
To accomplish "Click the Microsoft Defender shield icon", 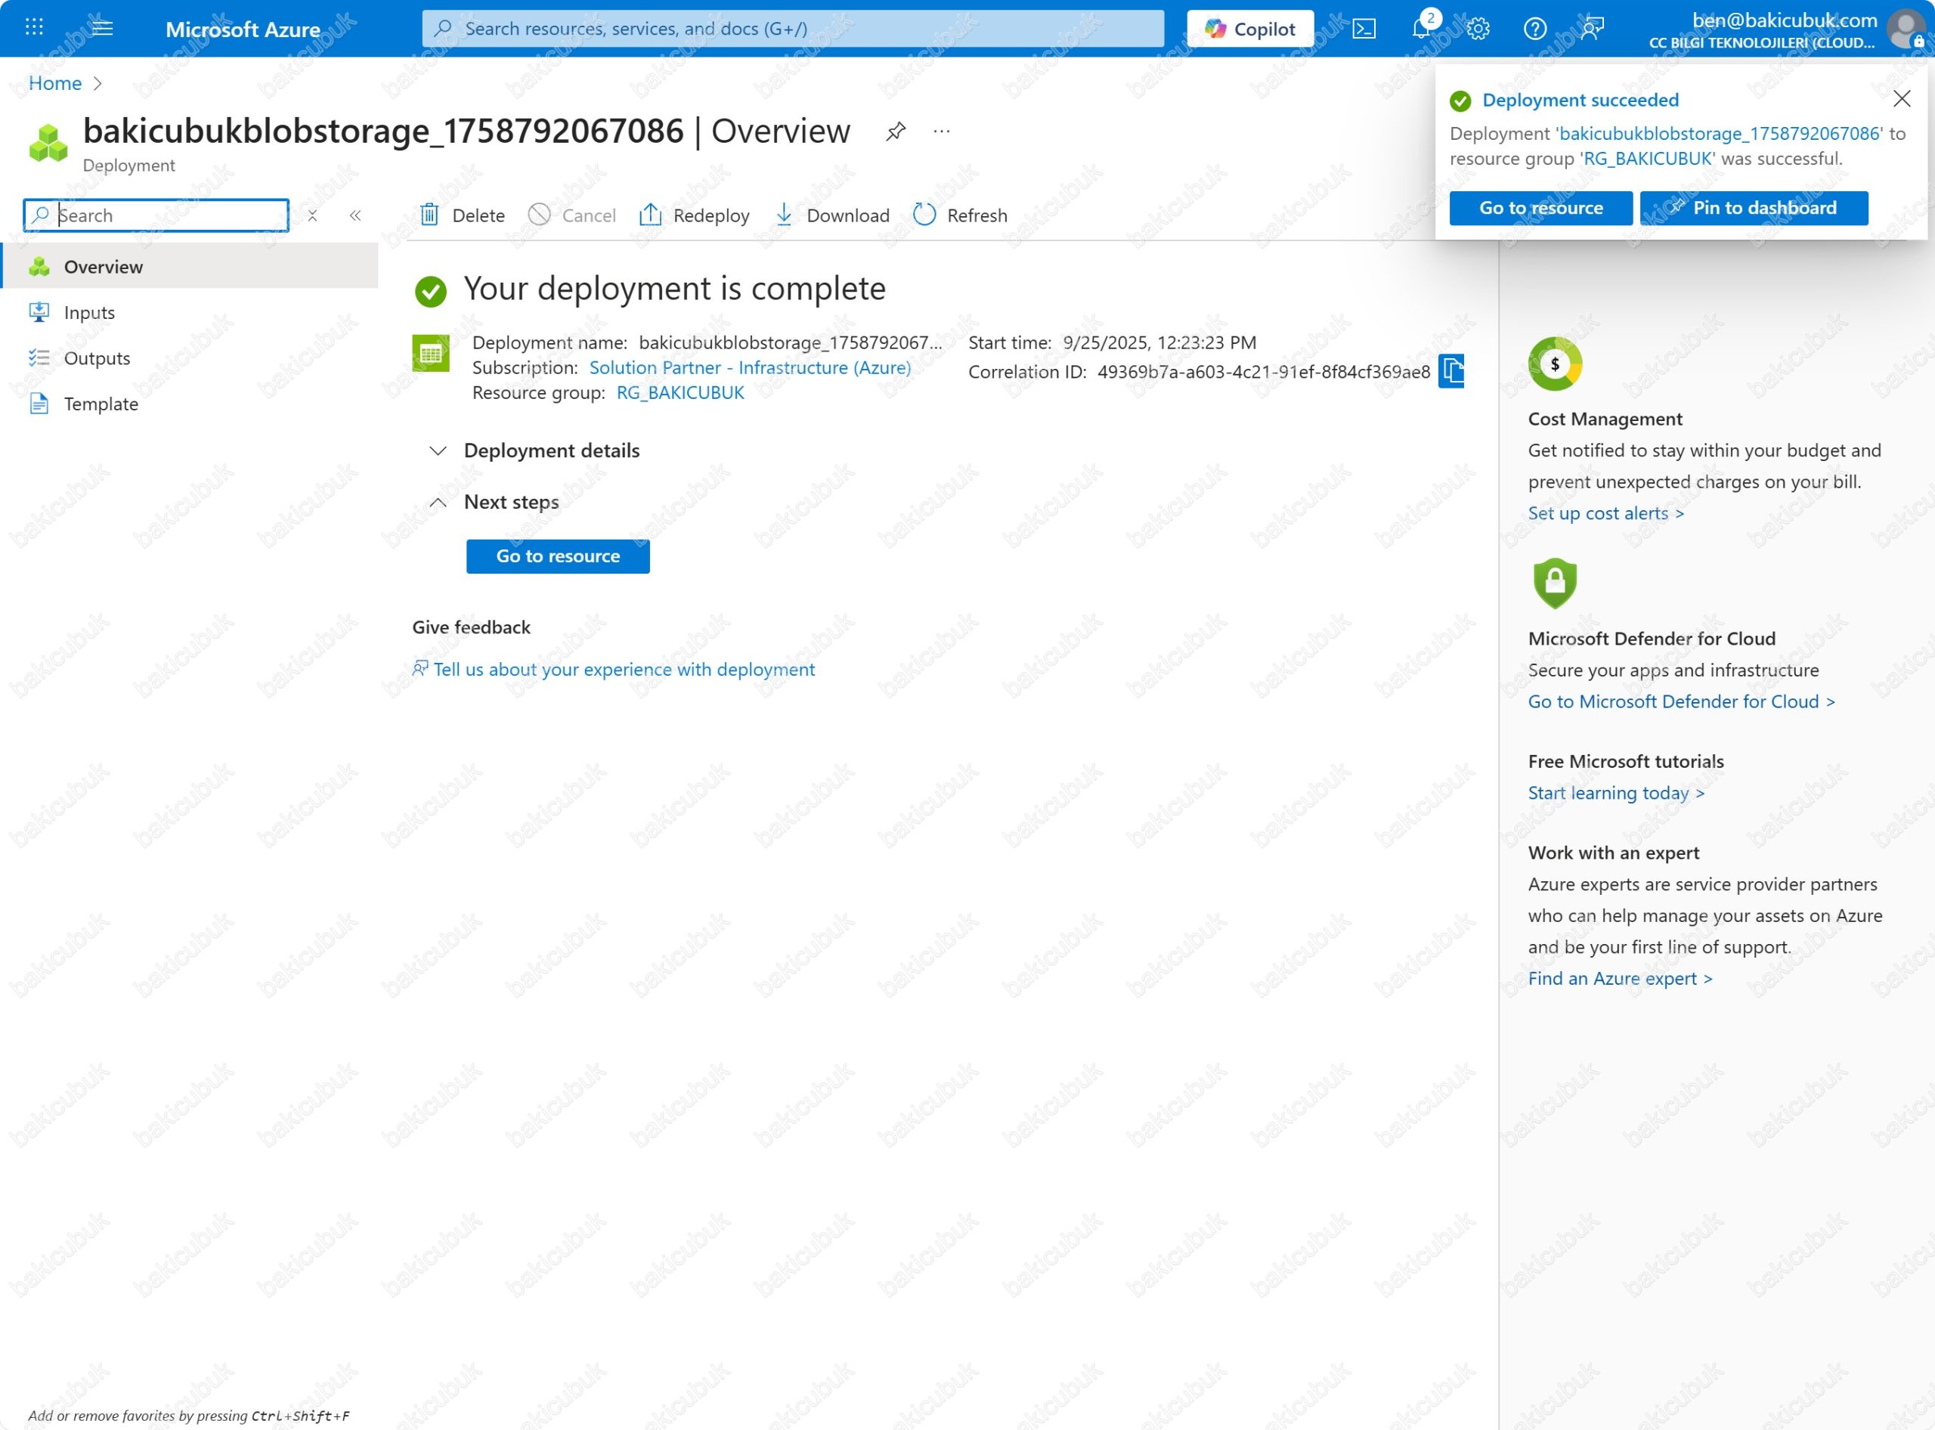I will pyautogui.click(x=1554, y=583).
